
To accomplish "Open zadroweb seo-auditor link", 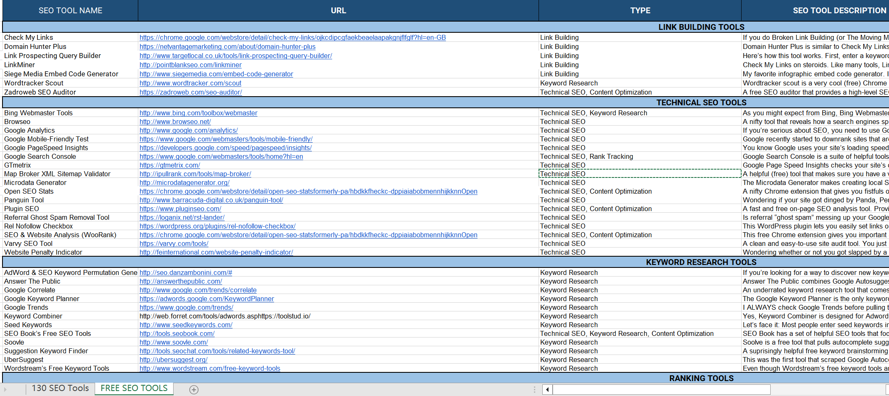I will click(x=191, y=92).
